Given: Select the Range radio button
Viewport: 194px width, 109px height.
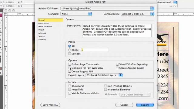Looking at the screenshot, I should pos(69,50).
